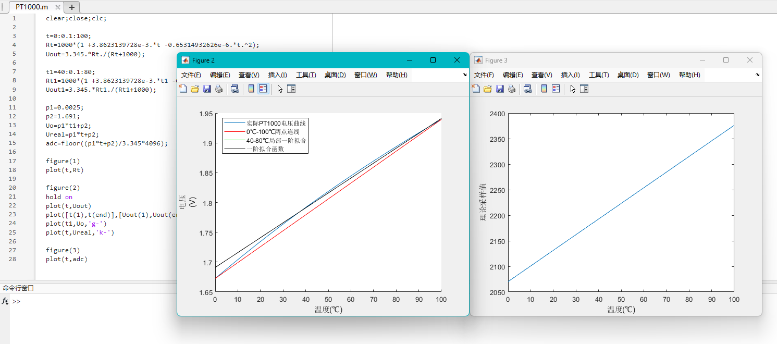The width and height of the screenshot is (777, 344).
Task: Click Figure 3 理论采样值 y-axis label
Action: click(483, 202)
